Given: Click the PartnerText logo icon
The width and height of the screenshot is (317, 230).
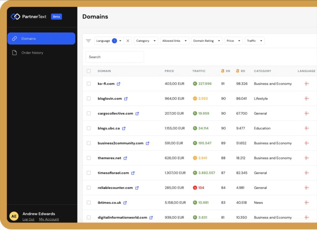Looking at the screenshot, I should tap(15, 17).
